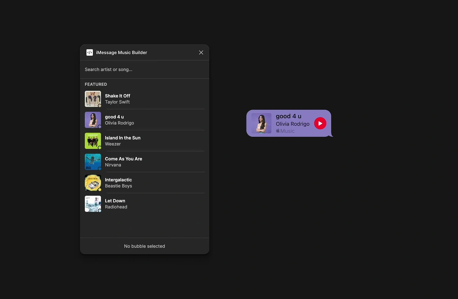Click the Apple Music logo in the bubble

click(x=285, y=131)
